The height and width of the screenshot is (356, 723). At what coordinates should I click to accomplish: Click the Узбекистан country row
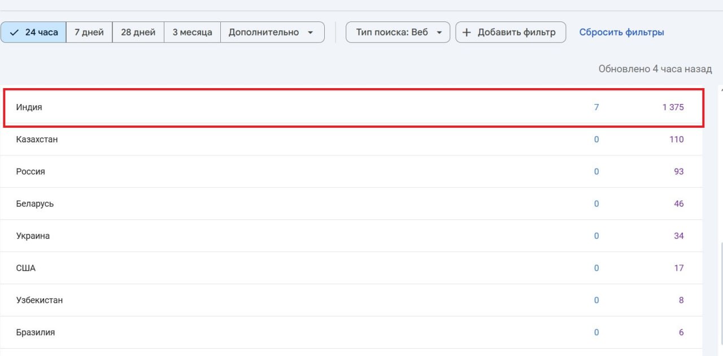click(x=40, y=301)
